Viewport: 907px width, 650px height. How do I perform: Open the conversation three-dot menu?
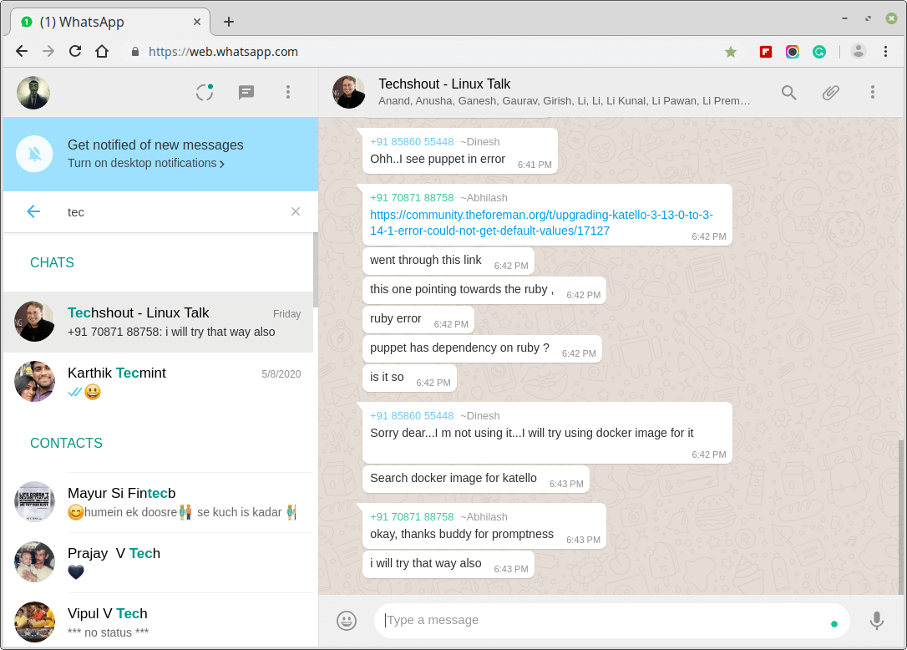tap(872, 92)
